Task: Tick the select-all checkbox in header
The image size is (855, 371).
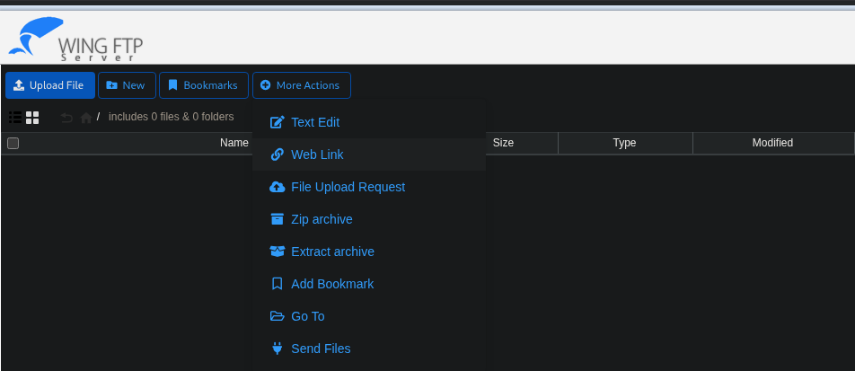Action: pyautogui.click(x=13, y=143)
